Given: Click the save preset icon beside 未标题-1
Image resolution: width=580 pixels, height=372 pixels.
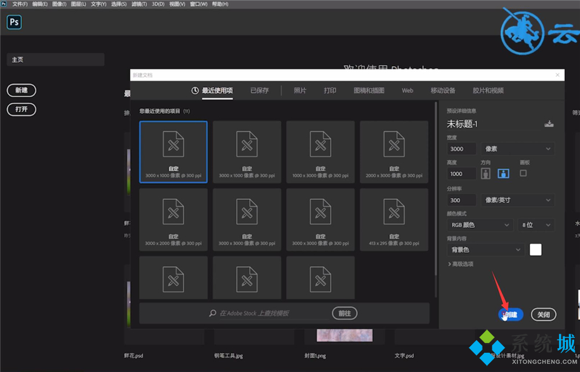Looking at the screenshot, I should coord(549,123).
